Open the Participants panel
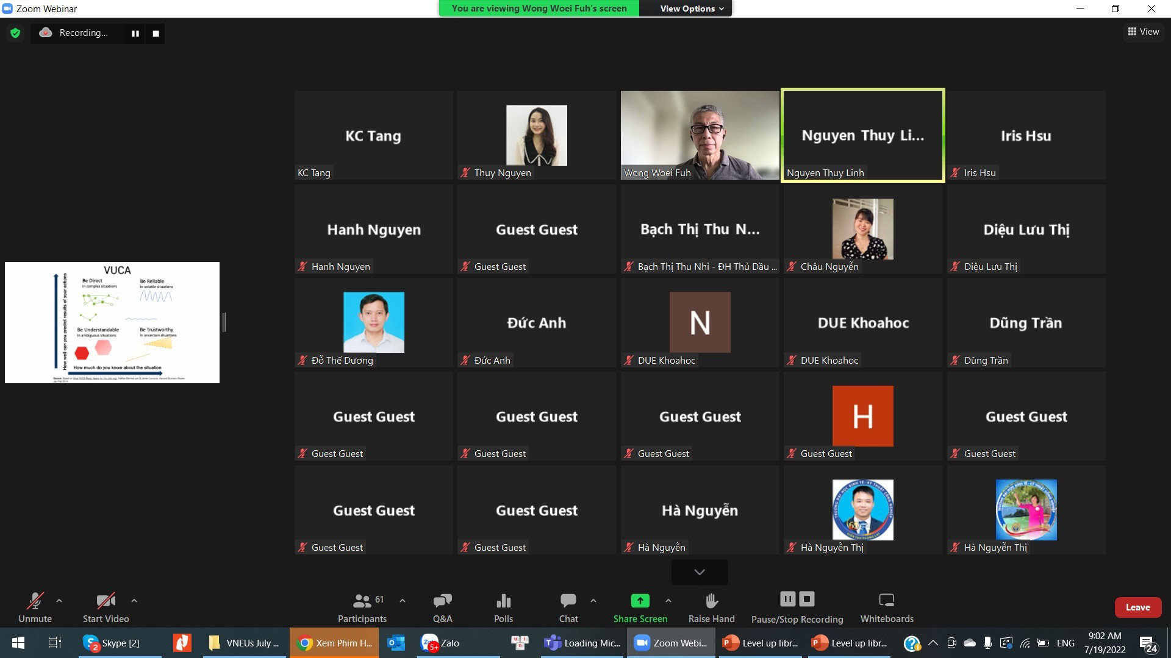 362,608
